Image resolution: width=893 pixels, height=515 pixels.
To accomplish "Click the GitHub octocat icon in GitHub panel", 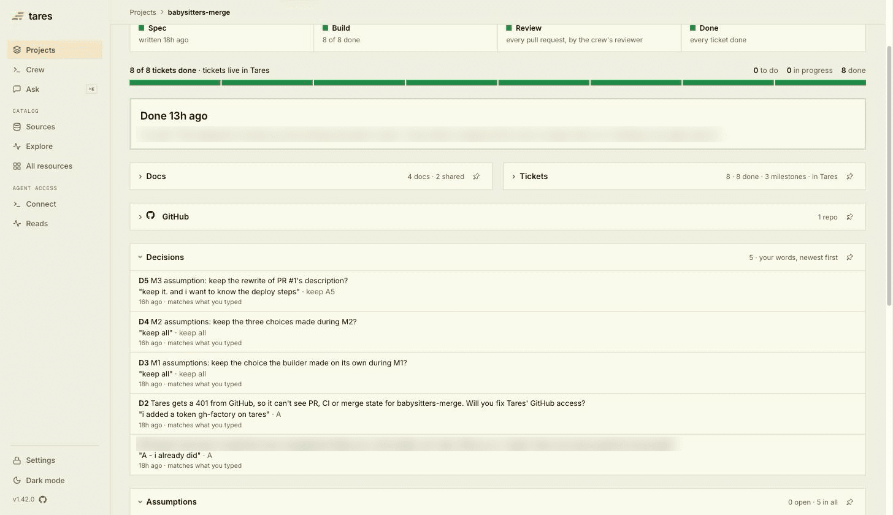I will click(150, 216).
